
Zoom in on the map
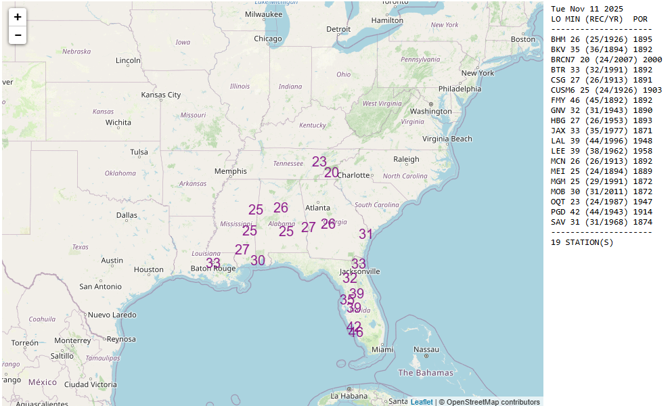(18, 17)
